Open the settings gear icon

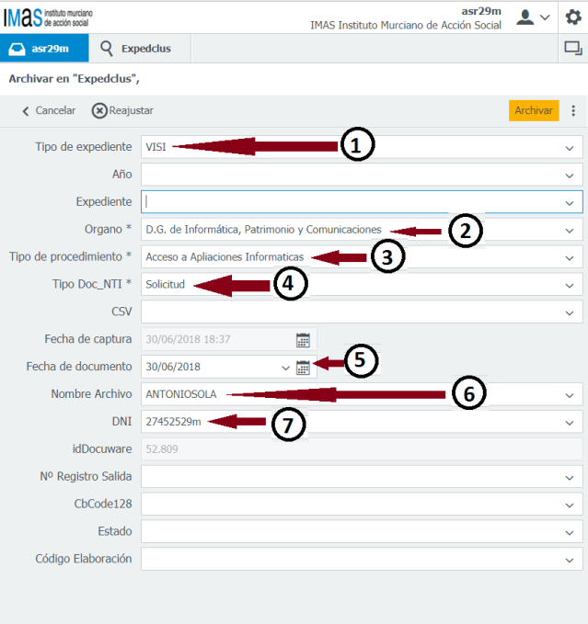pyautogui.click(x=572, y=17)
